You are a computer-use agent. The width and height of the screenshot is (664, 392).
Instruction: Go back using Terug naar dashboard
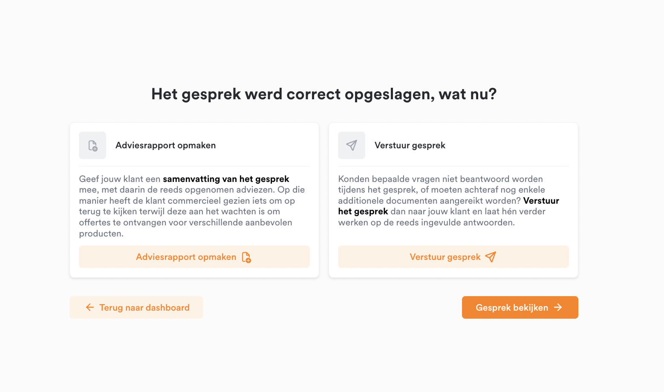[136, 307]
